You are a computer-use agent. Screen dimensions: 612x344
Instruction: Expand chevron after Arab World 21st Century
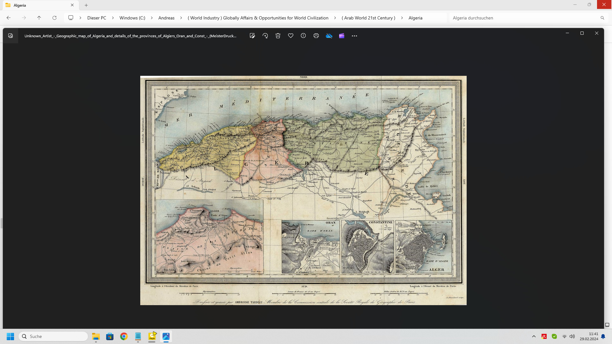coord(402,18)
